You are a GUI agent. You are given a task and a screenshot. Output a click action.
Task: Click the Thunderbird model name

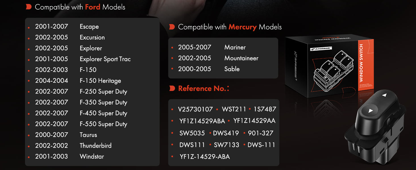click(95, 146)
